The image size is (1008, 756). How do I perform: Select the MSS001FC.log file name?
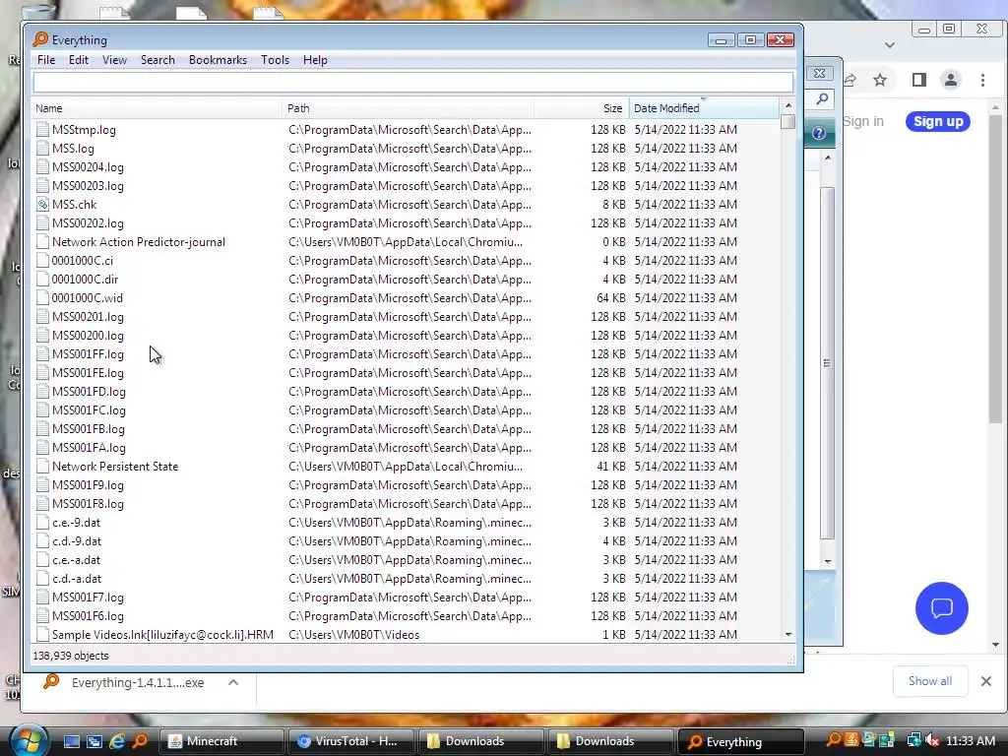click(89, 410)
